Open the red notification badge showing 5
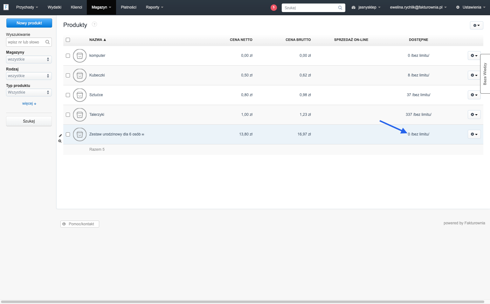Viewport: 490px width, 304px height. point(274,7)
